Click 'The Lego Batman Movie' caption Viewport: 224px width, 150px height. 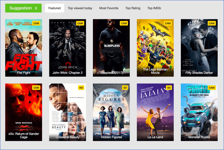[155, 71]
